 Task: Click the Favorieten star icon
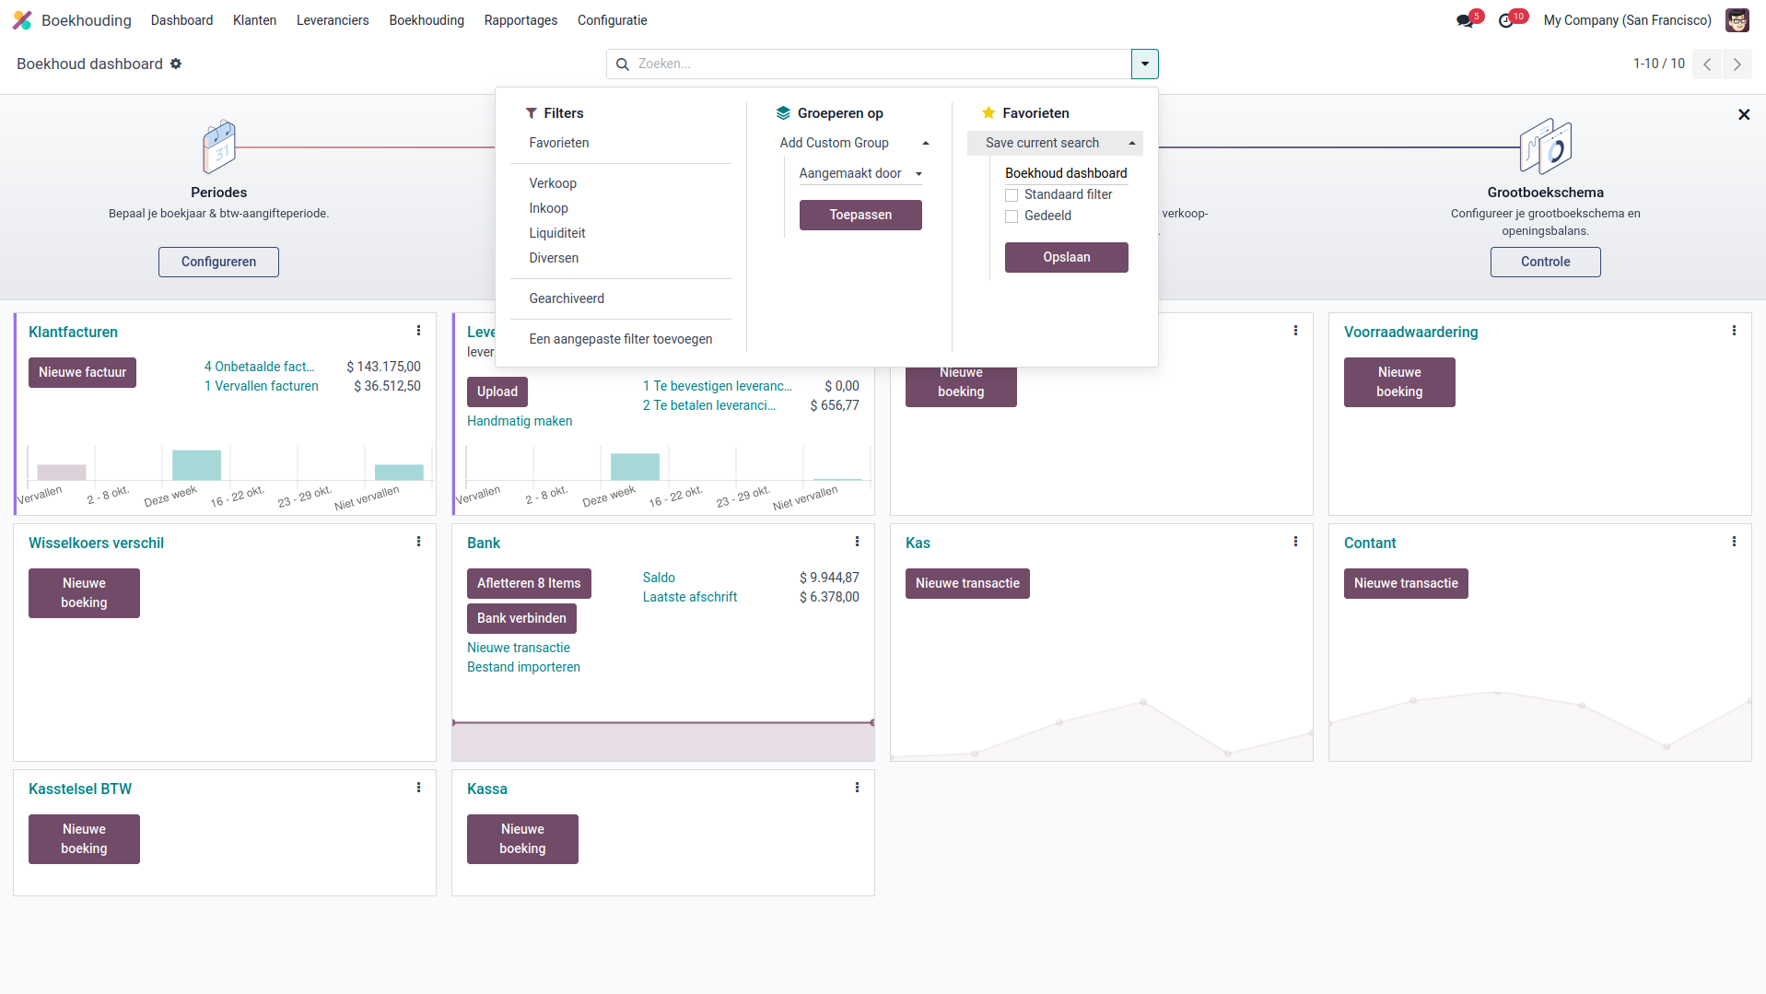click(x=988, y=112)
